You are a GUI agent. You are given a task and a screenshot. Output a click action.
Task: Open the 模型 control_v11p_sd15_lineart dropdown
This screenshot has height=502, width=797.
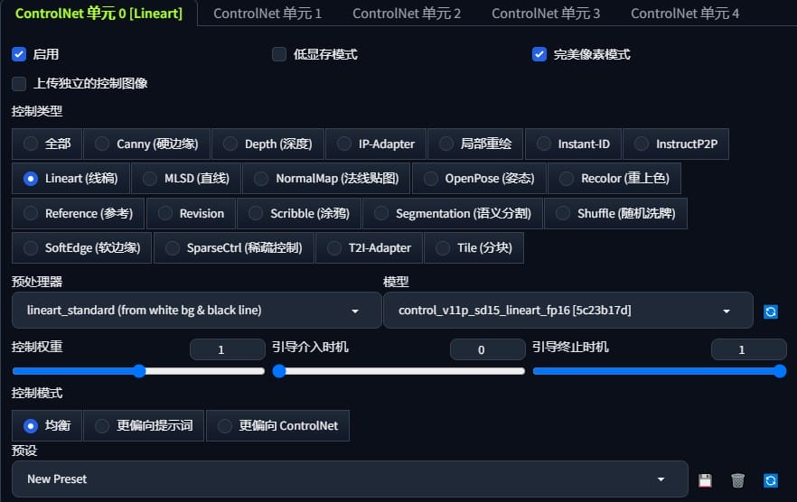(x=568, y=311)
